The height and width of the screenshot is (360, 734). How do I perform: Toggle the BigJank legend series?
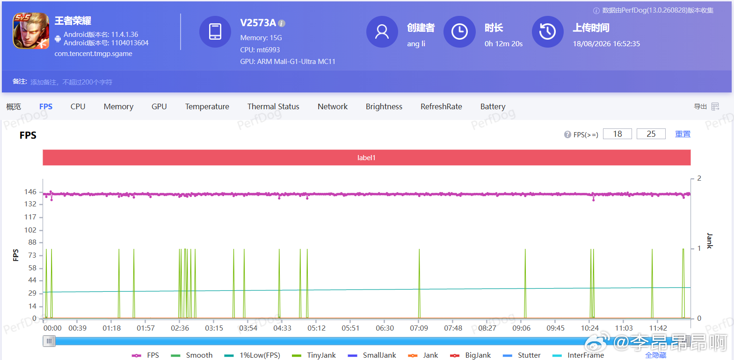pyautogui.click(x=470, y=355)
